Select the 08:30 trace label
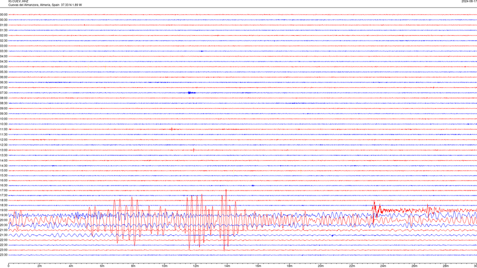Screen dimensions: 477x268 pyautogui.click(x=3, y=103)
